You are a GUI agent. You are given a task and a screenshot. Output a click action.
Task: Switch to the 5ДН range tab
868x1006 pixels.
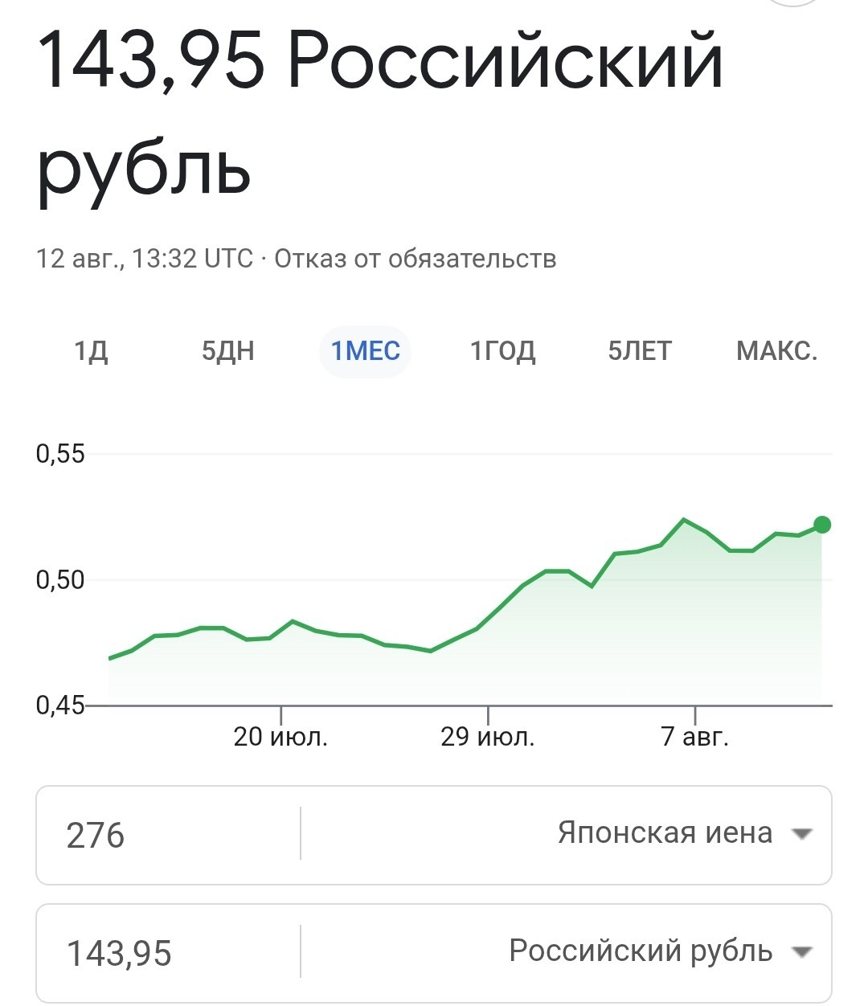[x=228, y=351]
